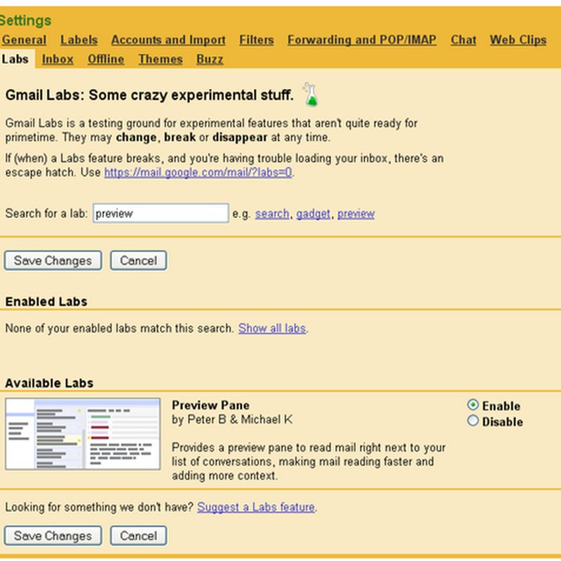Click the top Cancel button
Screen dimensions: 561x561
[x=138, y=260]
